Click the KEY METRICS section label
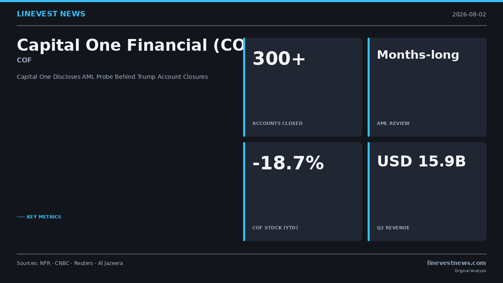This screenshot has width=503, height=283. (x=39, y=217)
